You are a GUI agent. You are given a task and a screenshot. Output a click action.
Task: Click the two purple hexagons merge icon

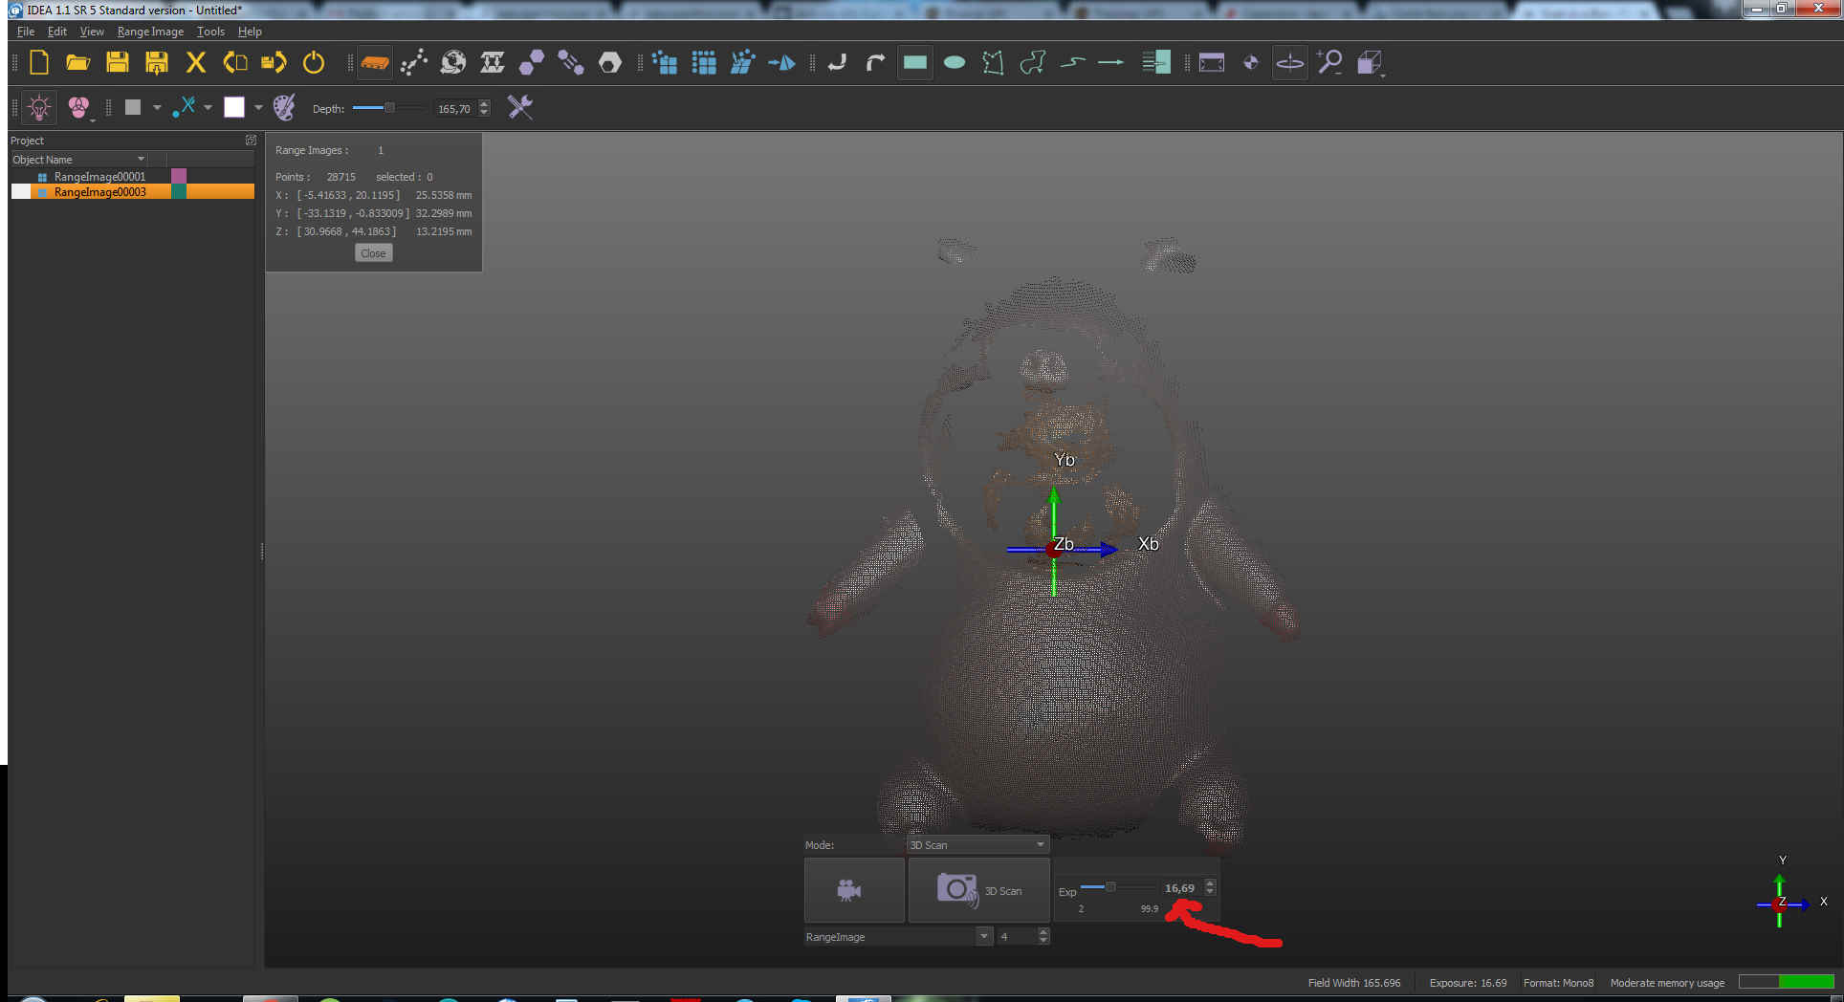(531, 63)
